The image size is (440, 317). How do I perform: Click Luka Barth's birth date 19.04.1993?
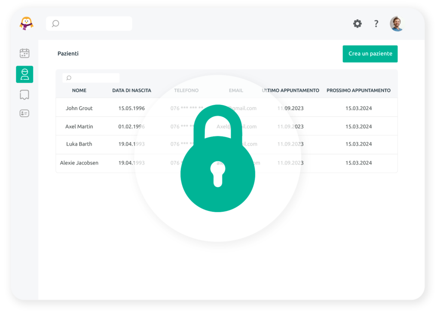click(x=131, y=144)
